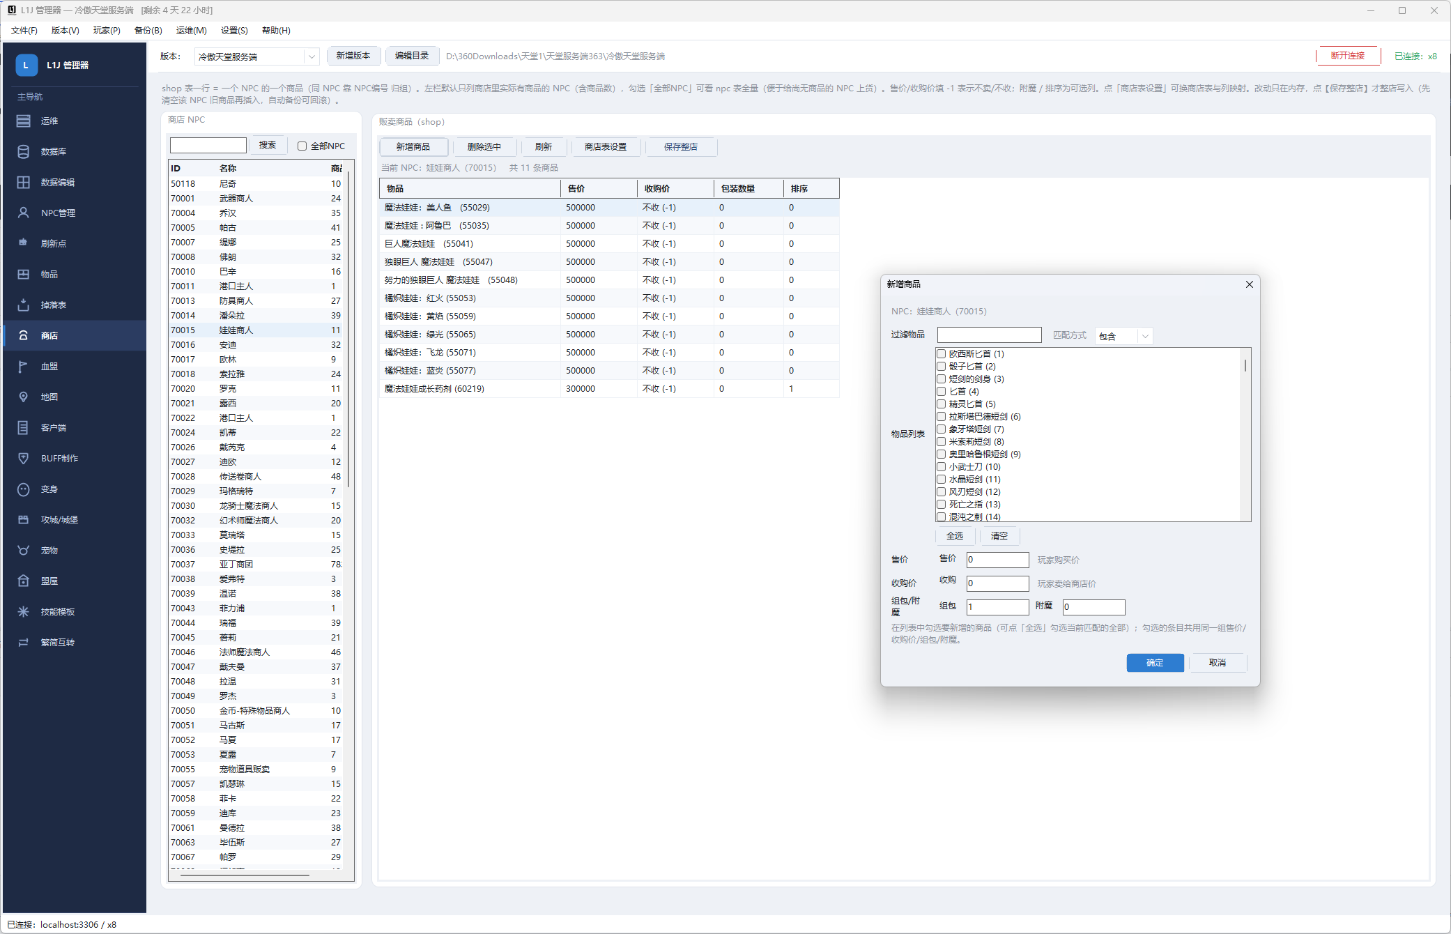Select the 数据编辑 grid icon
This screenshot has height=934, width=1451.
[24, 182]
